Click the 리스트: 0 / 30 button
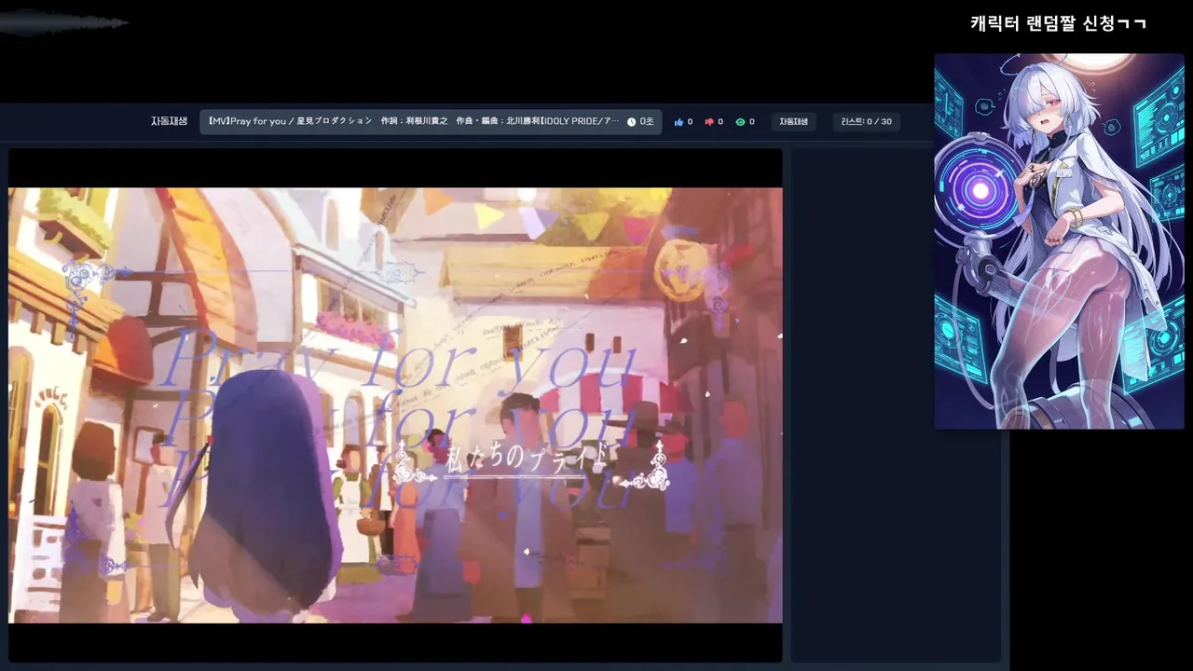 pyautogui.click(x=867, y=122)
